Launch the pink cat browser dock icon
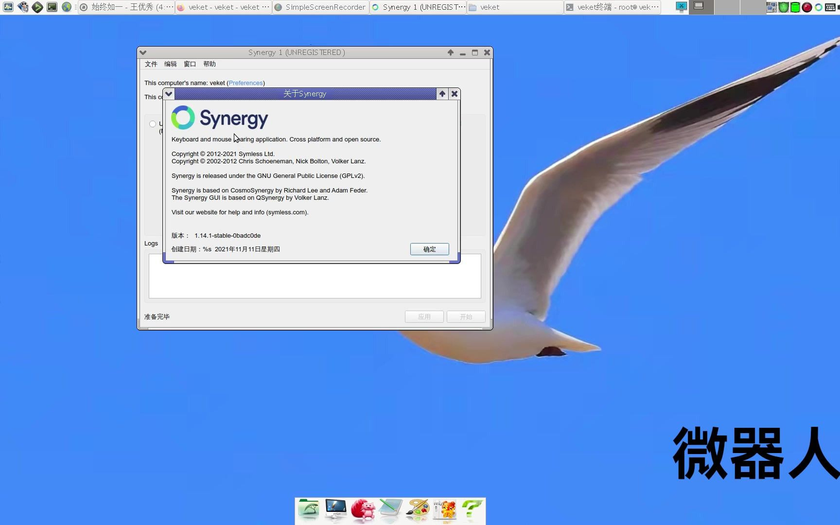The image size is (840, 525). [x=363, y=510]
